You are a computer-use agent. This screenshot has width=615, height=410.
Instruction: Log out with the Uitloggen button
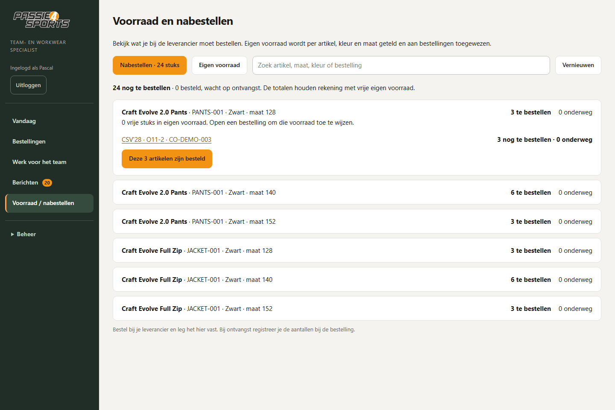click(28, 85)
